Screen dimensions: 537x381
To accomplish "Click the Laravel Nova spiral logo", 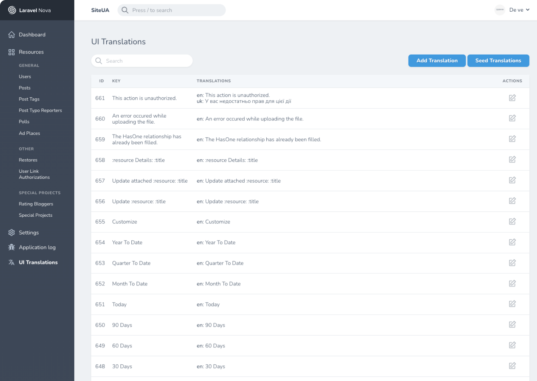I will pyautogui.click(x=11, y=10).
